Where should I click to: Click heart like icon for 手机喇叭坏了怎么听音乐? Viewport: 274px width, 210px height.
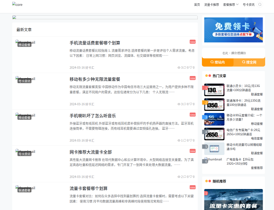pos(191,140)
